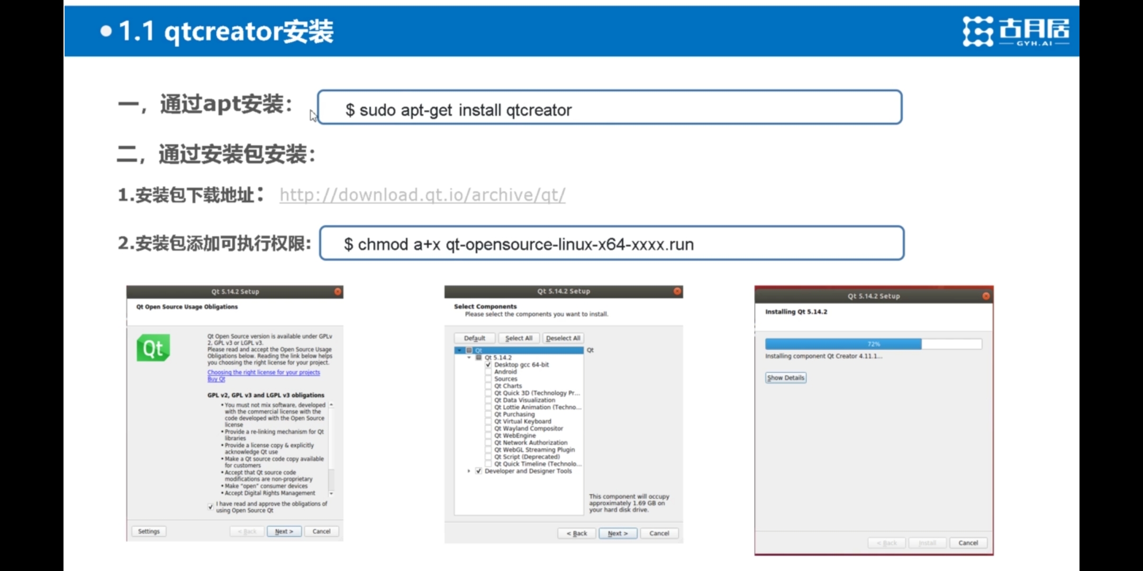Open the Qt archive download link
1143x571 pixels.
point(422,195)
